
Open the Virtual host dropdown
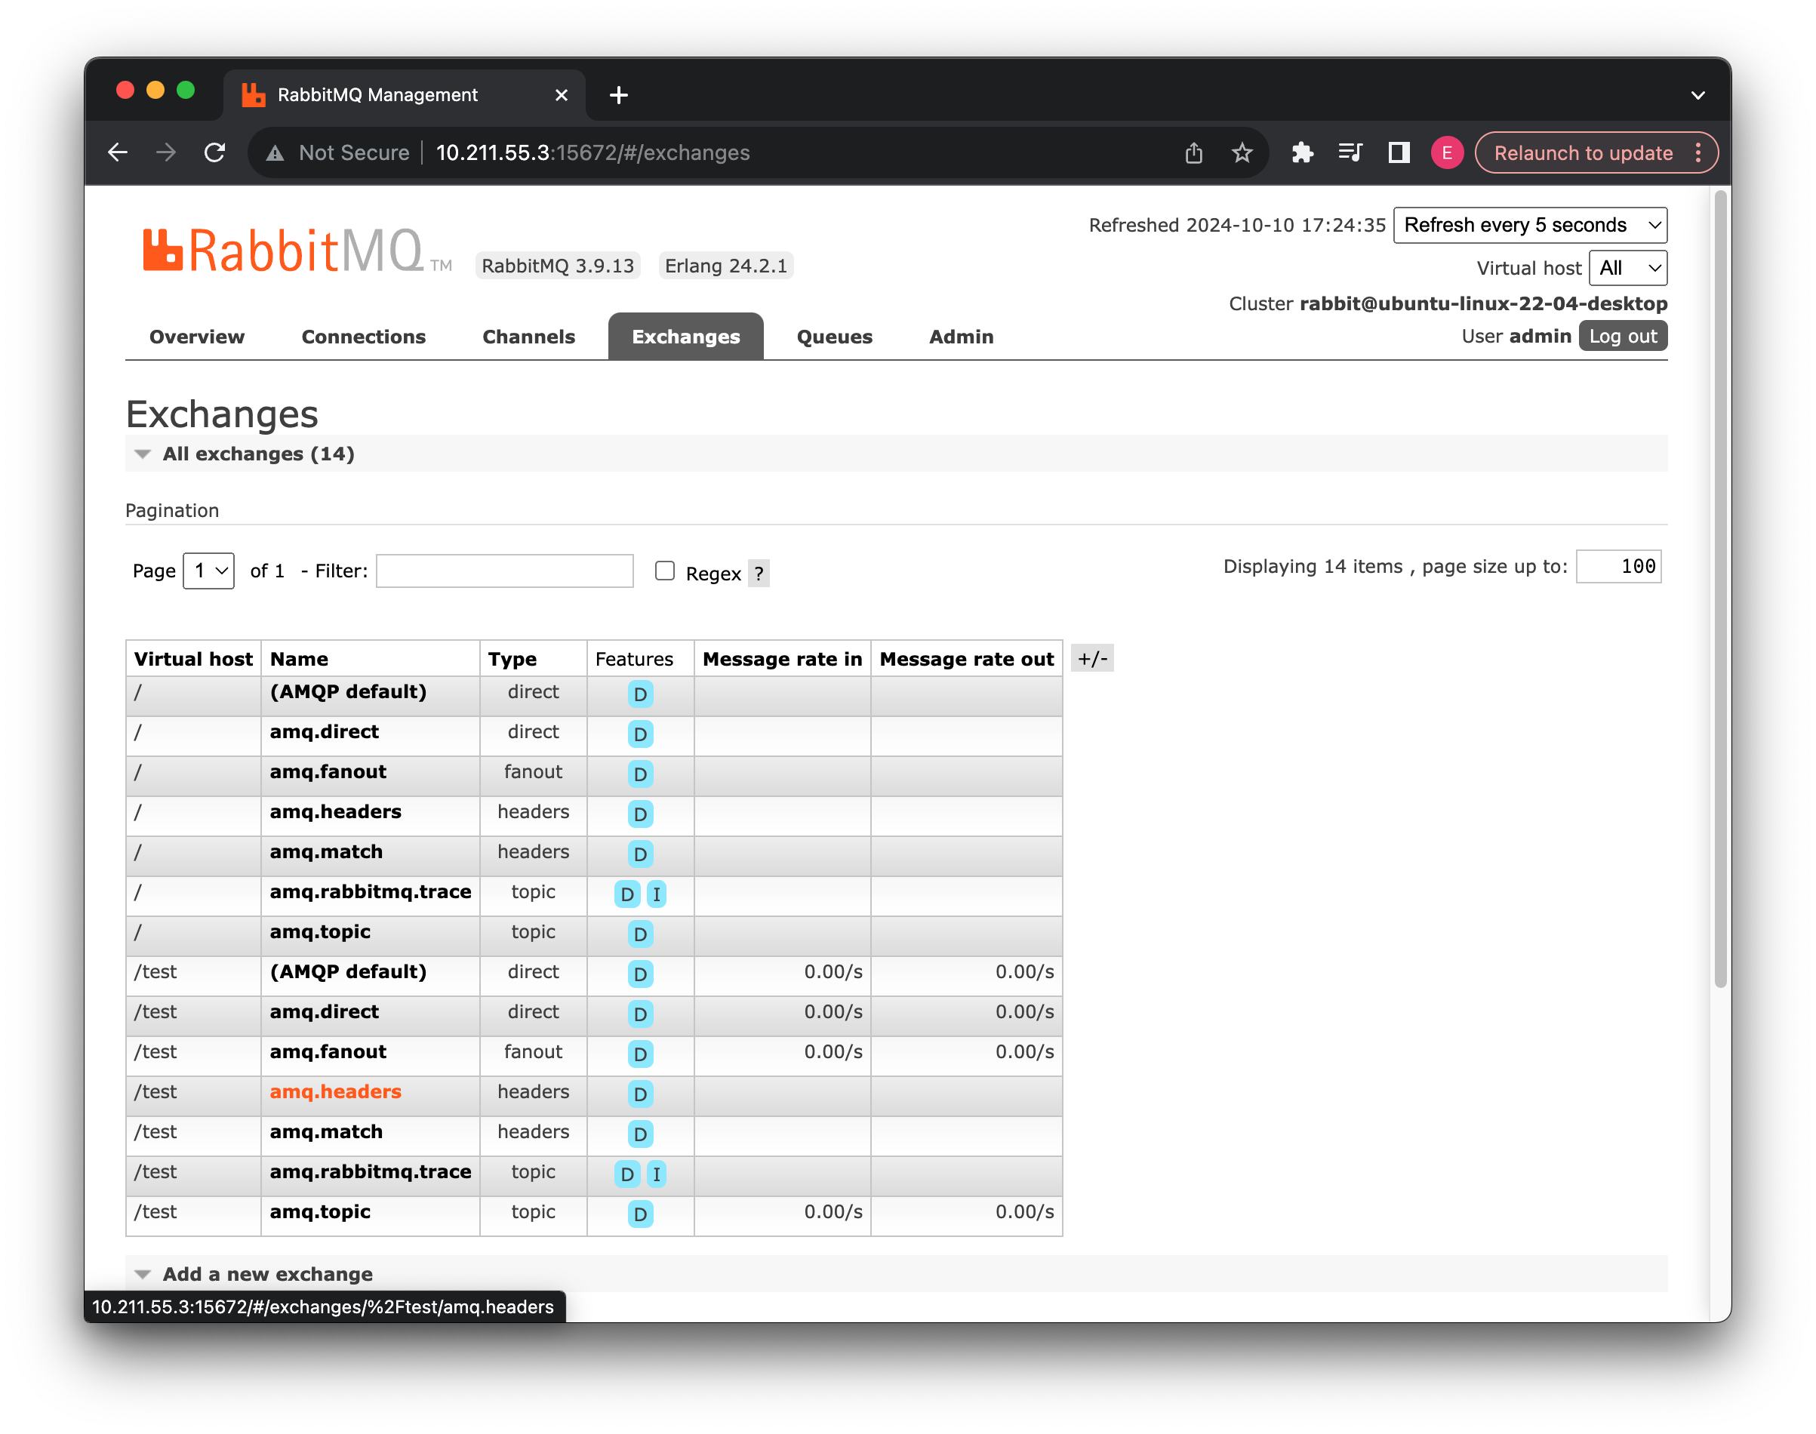pos(1627,269)
